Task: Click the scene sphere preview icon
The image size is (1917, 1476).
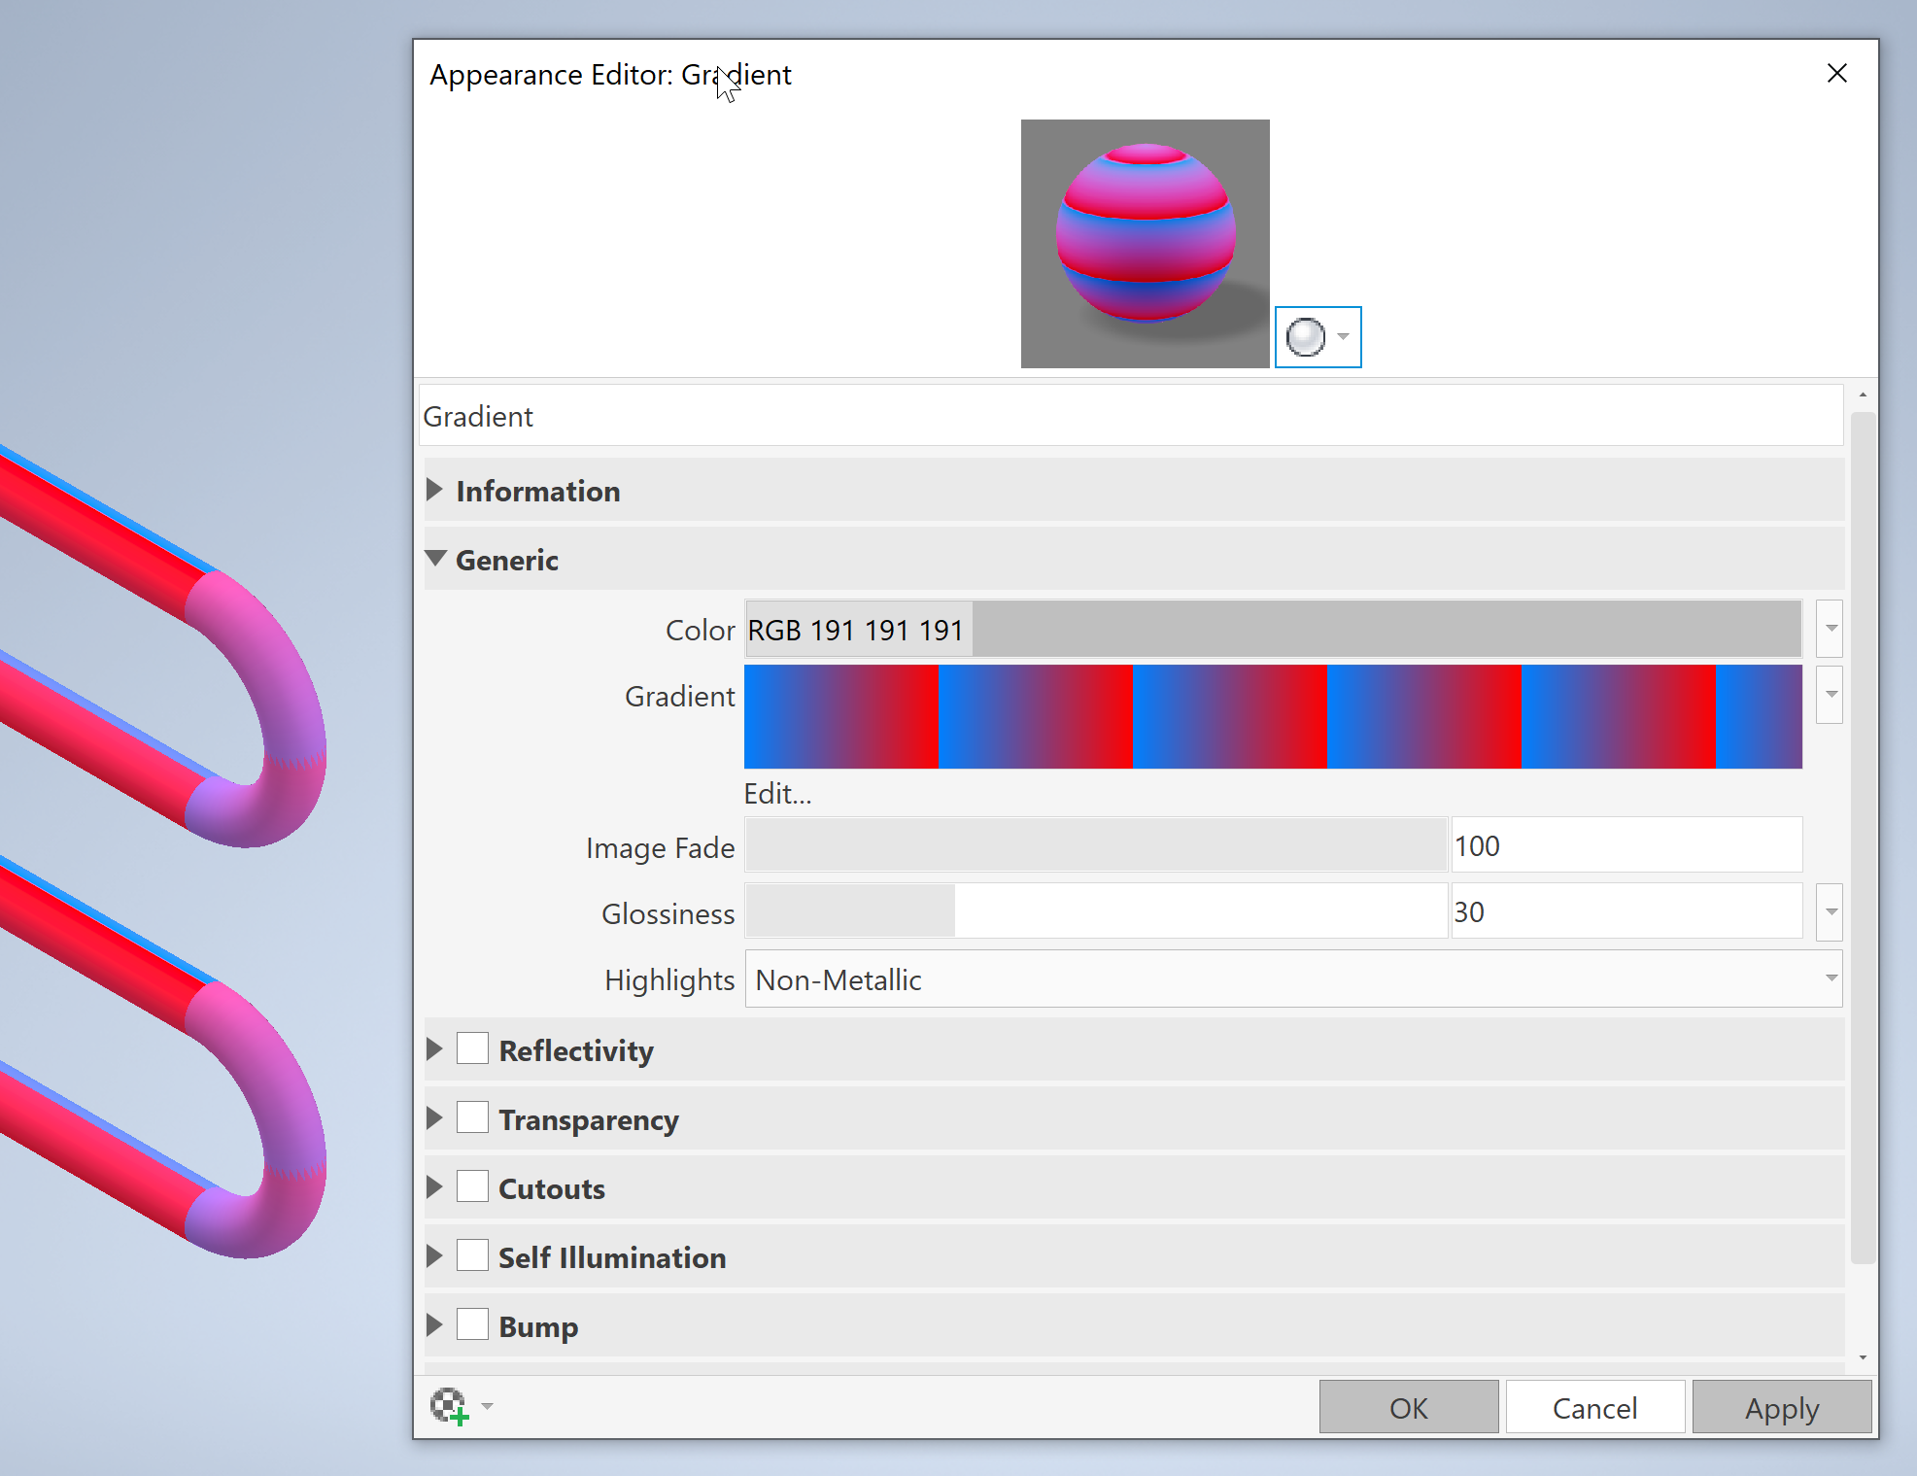Action: (x=1305, y=337)
